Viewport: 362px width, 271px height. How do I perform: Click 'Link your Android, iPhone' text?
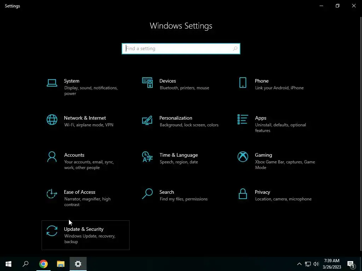(x=279, y=88)
